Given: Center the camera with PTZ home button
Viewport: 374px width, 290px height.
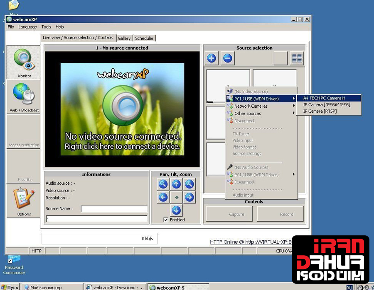Looking at the screenshot, I should (x=176, y=197).
